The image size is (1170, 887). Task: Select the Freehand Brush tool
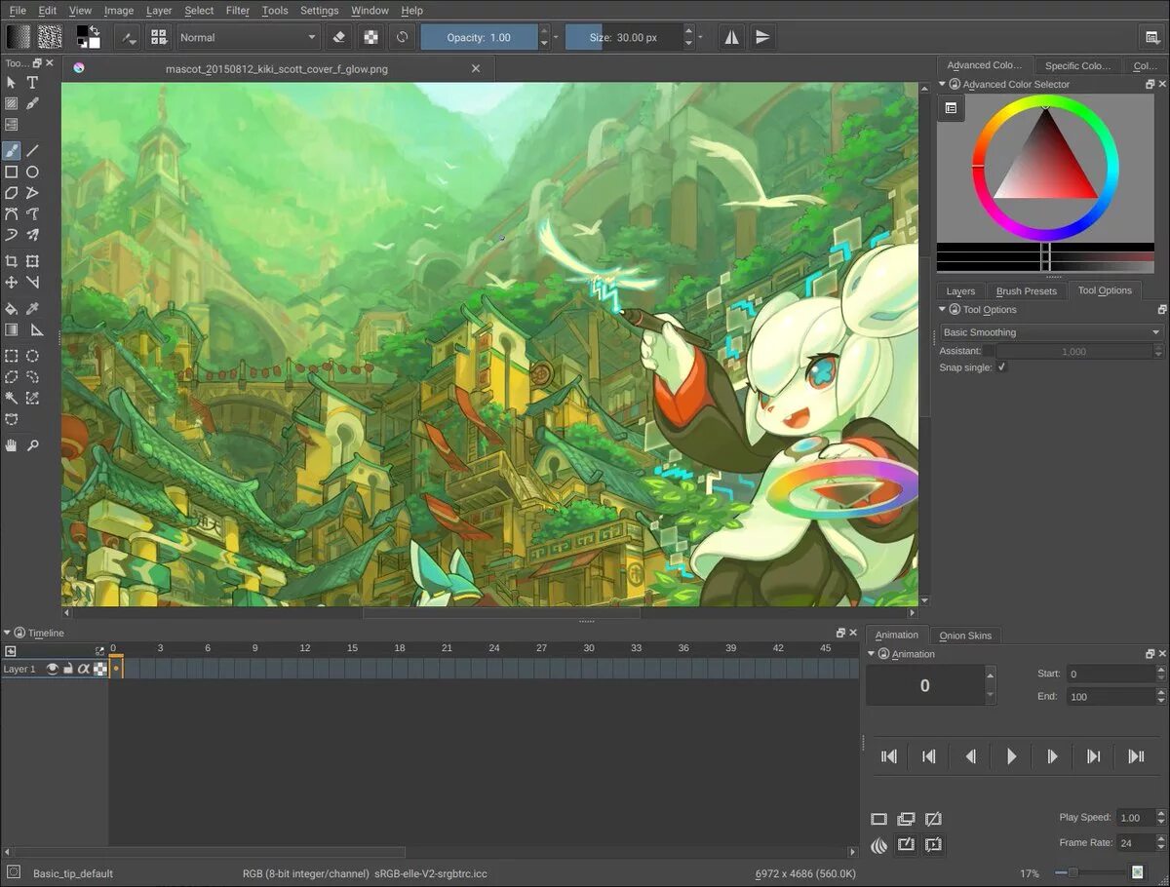click(x=12, y=150)
